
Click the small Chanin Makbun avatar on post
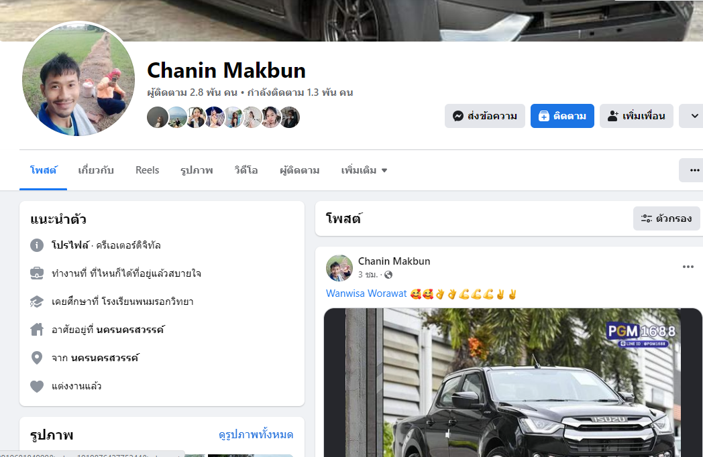pos(339,268)
